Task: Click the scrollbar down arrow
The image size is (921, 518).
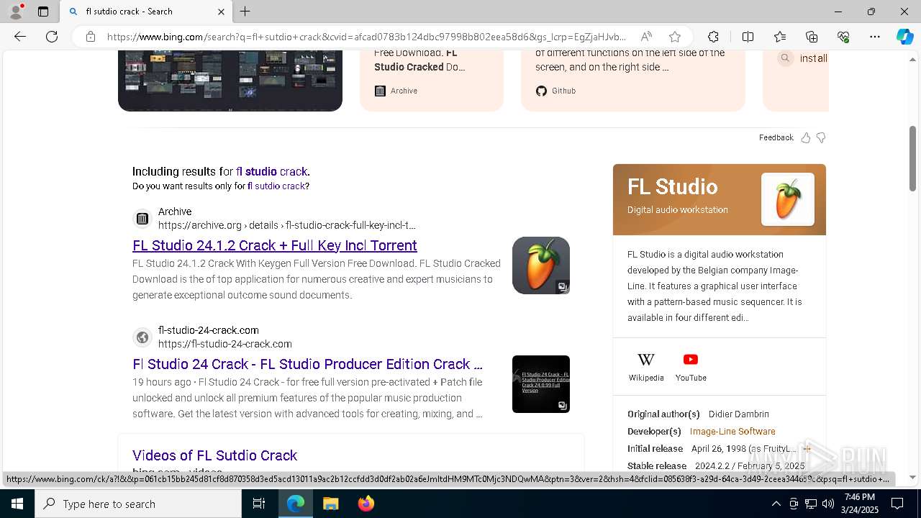Action: pyautogui.click(x=913, y=476)
